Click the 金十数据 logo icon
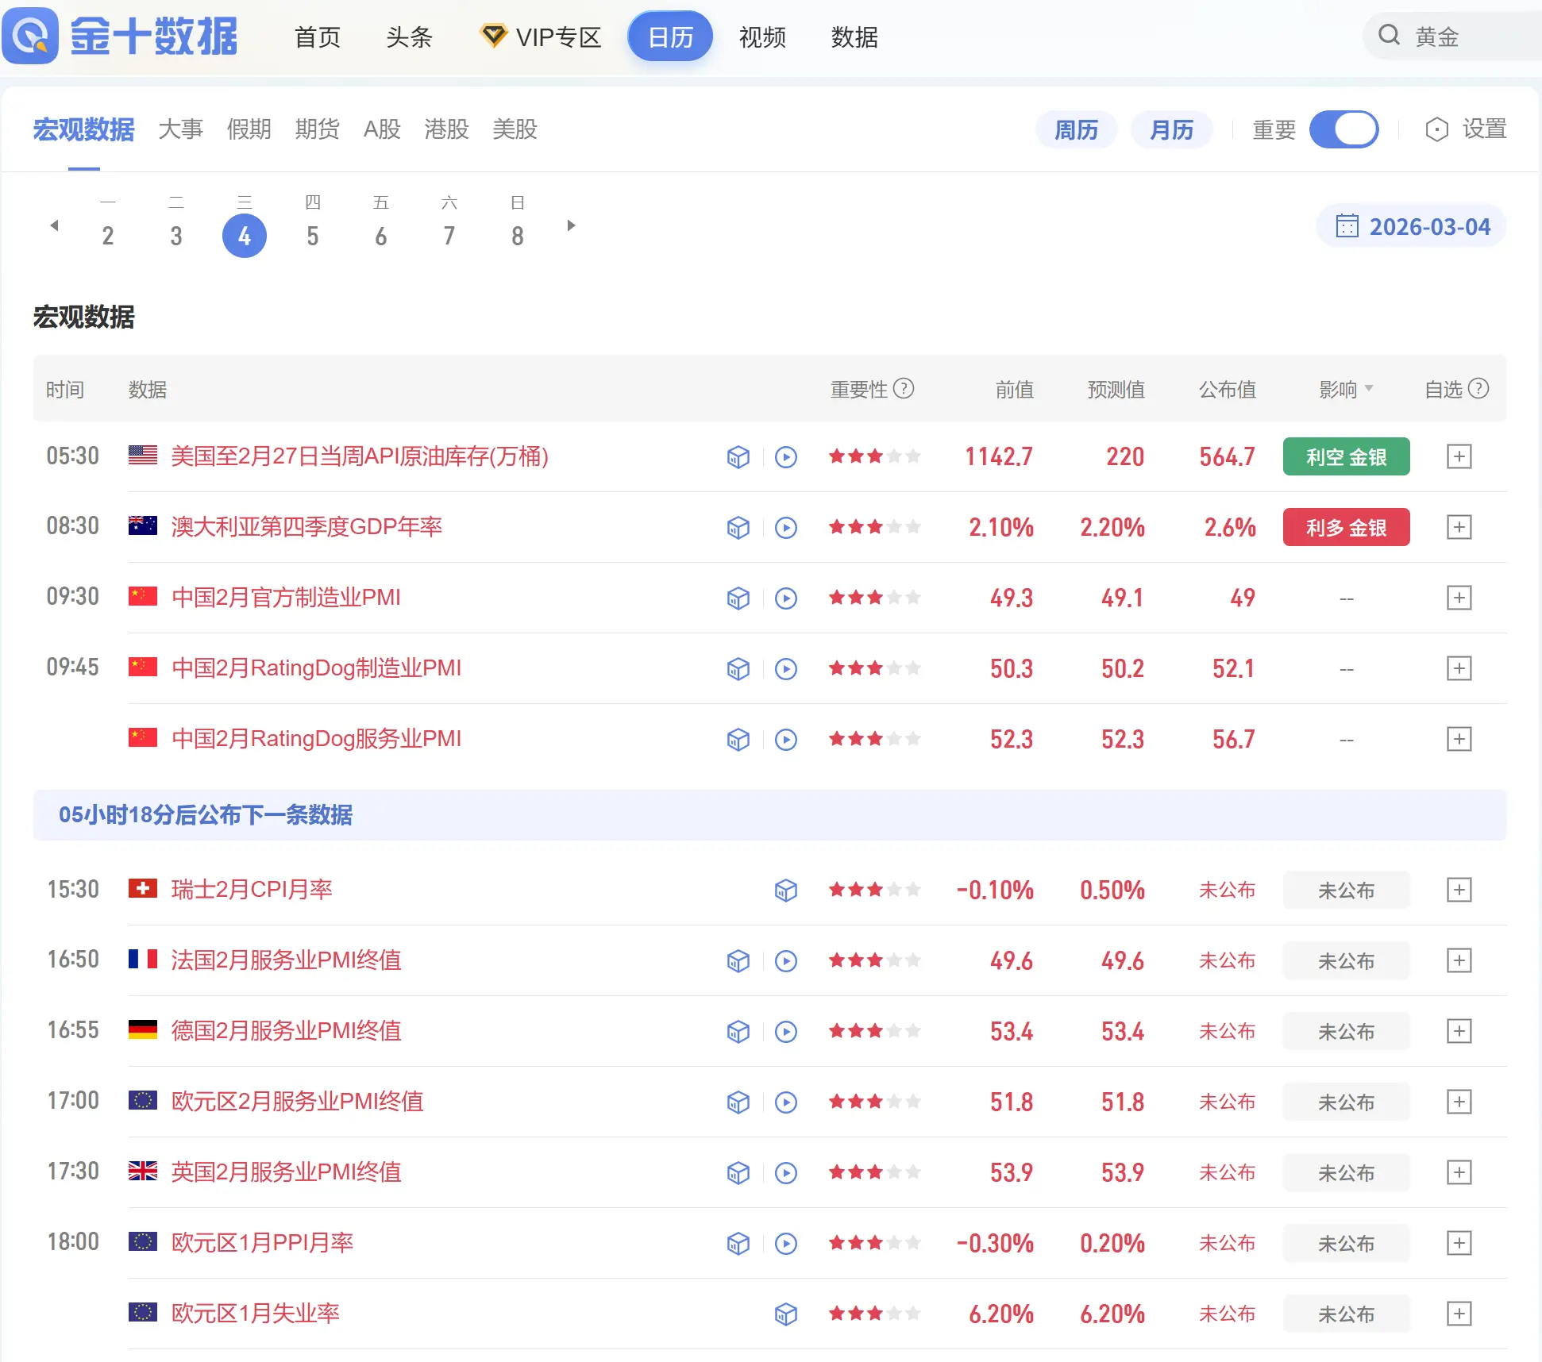This screenshot has height=1362, width=1542. [31, 36]
